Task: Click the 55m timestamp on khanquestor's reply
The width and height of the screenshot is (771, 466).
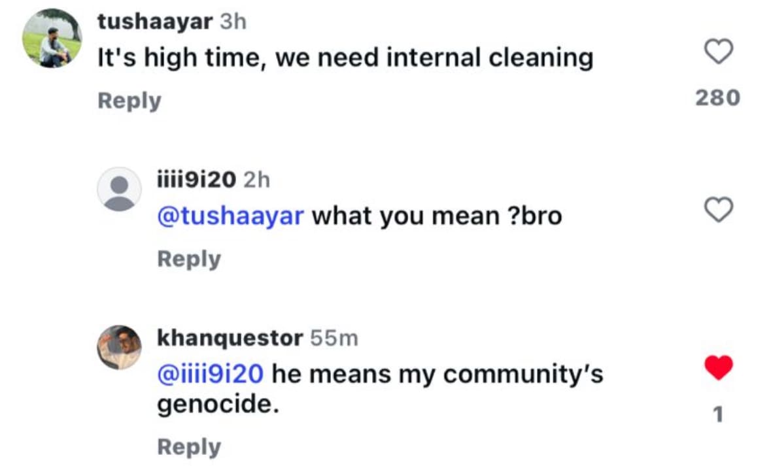Action: pos(334,338)
